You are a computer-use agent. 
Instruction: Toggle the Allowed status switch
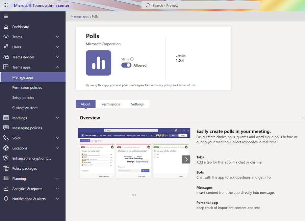click(x=126, y=65)
